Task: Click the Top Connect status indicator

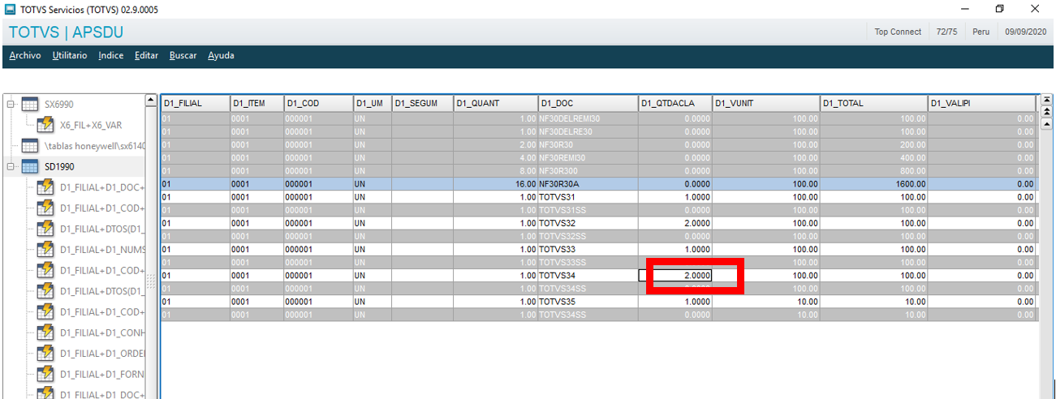Action: tap(898, 32)
